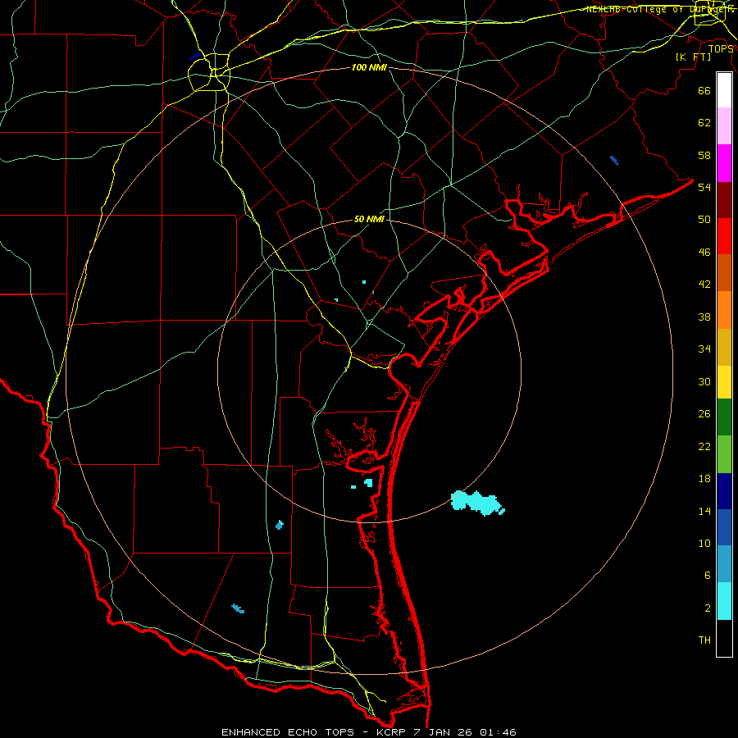Click the 34 legend value
The height and width of the screenshot is (738, 738).
(x=704, y=348)
